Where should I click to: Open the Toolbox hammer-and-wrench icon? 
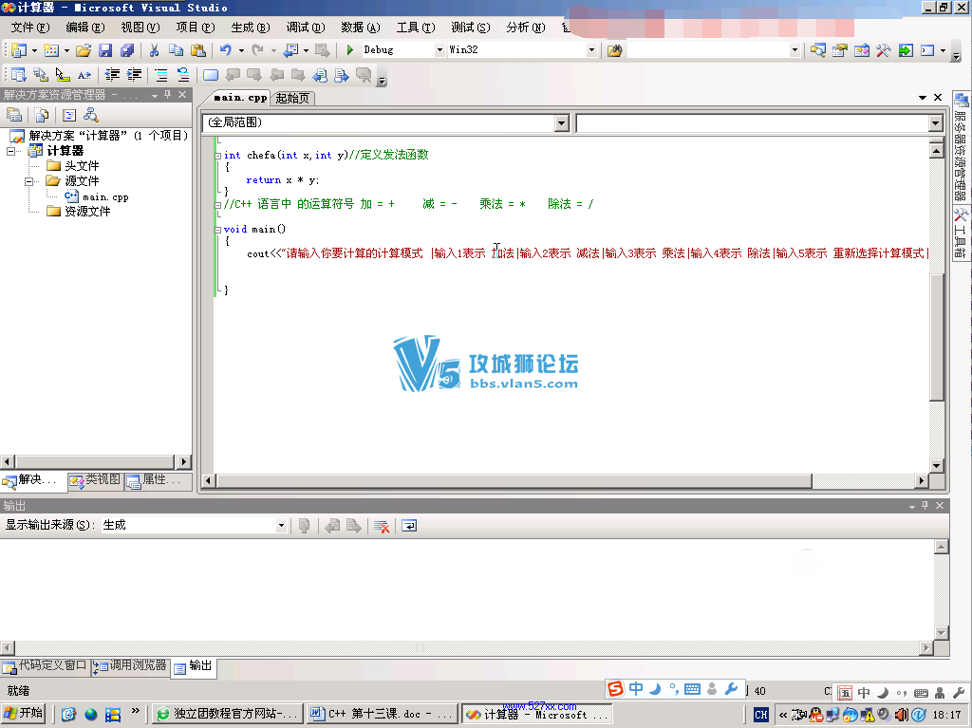[884, 50]
